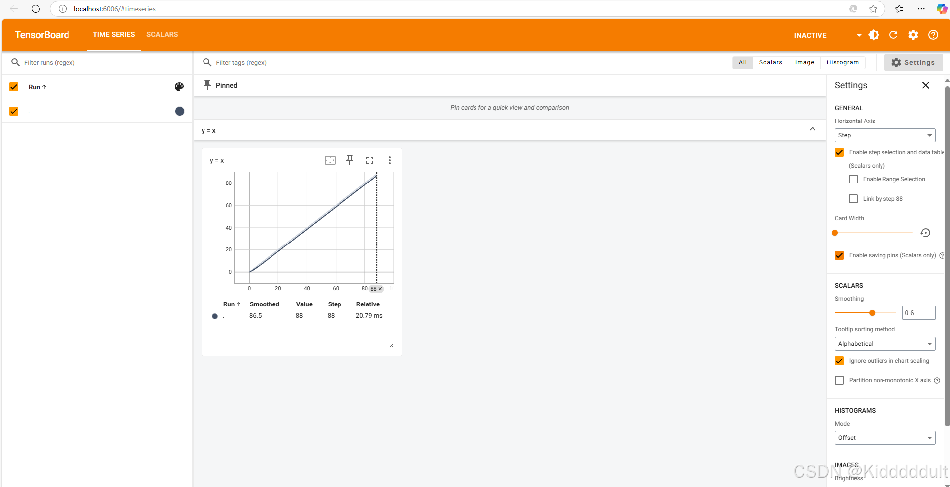Screen dimensions: 950x487
Task: Select the Histogram filter tab
Action: (x=842, y=62)
